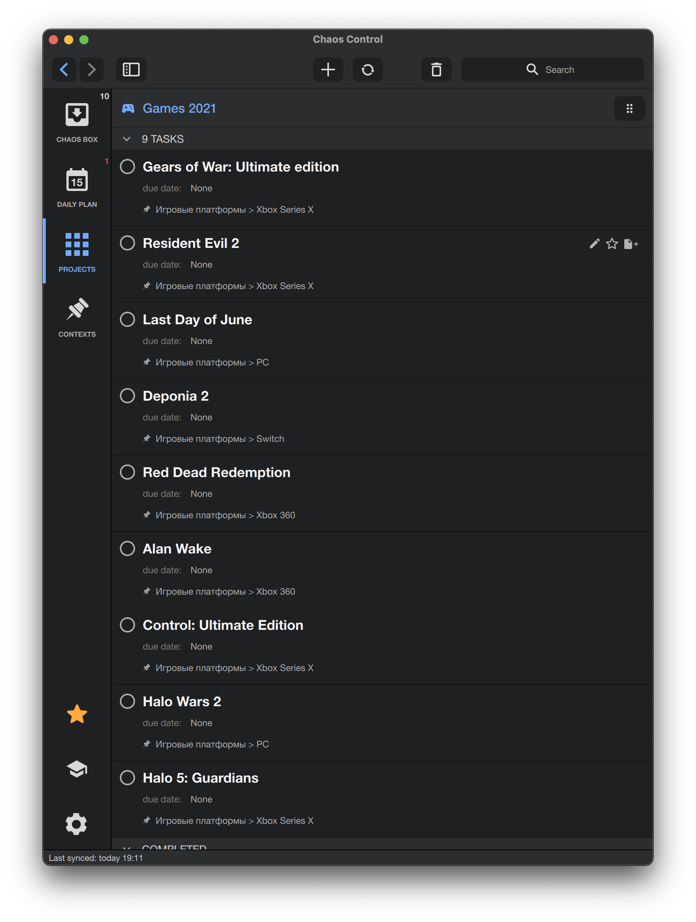Mark Gears of War: Ultimate edition complete

pos(127,166)
